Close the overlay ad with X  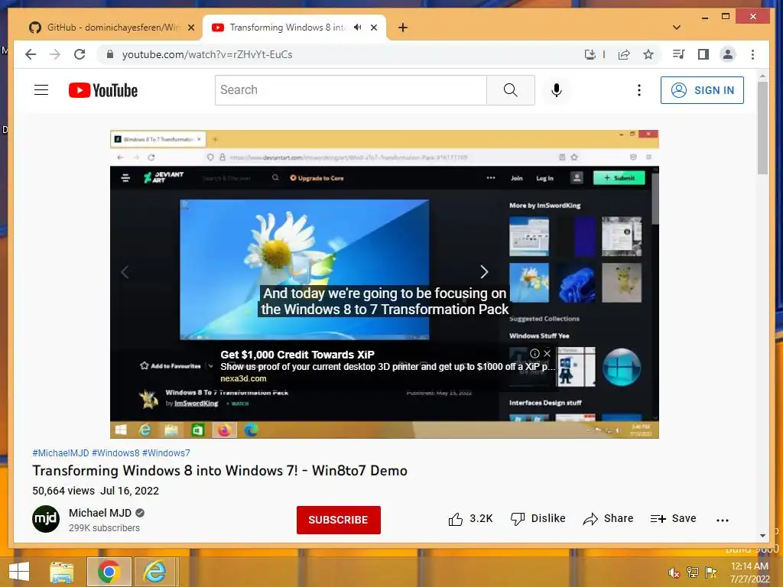point(547,353)
